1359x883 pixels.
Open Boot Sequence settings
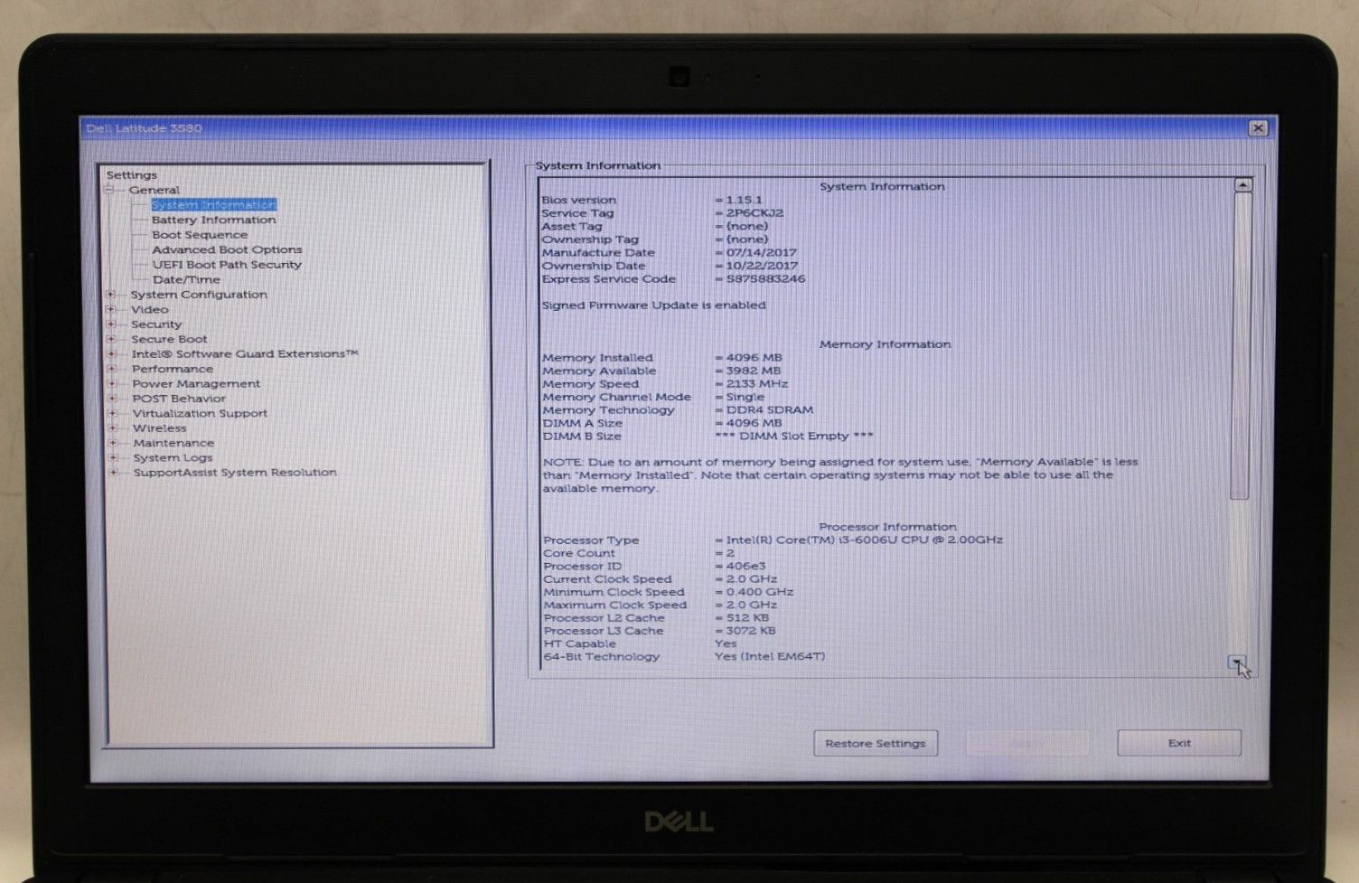[x=200, y=235]
